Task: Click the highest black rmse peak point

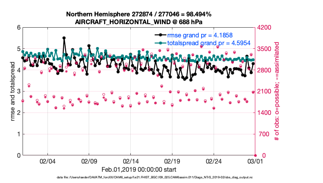Action: point(64,38)
